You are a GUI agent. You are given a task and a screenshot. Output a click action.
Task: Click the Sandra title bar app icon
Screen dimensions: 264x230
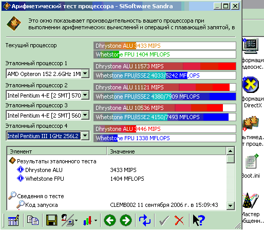click(7, 6)
